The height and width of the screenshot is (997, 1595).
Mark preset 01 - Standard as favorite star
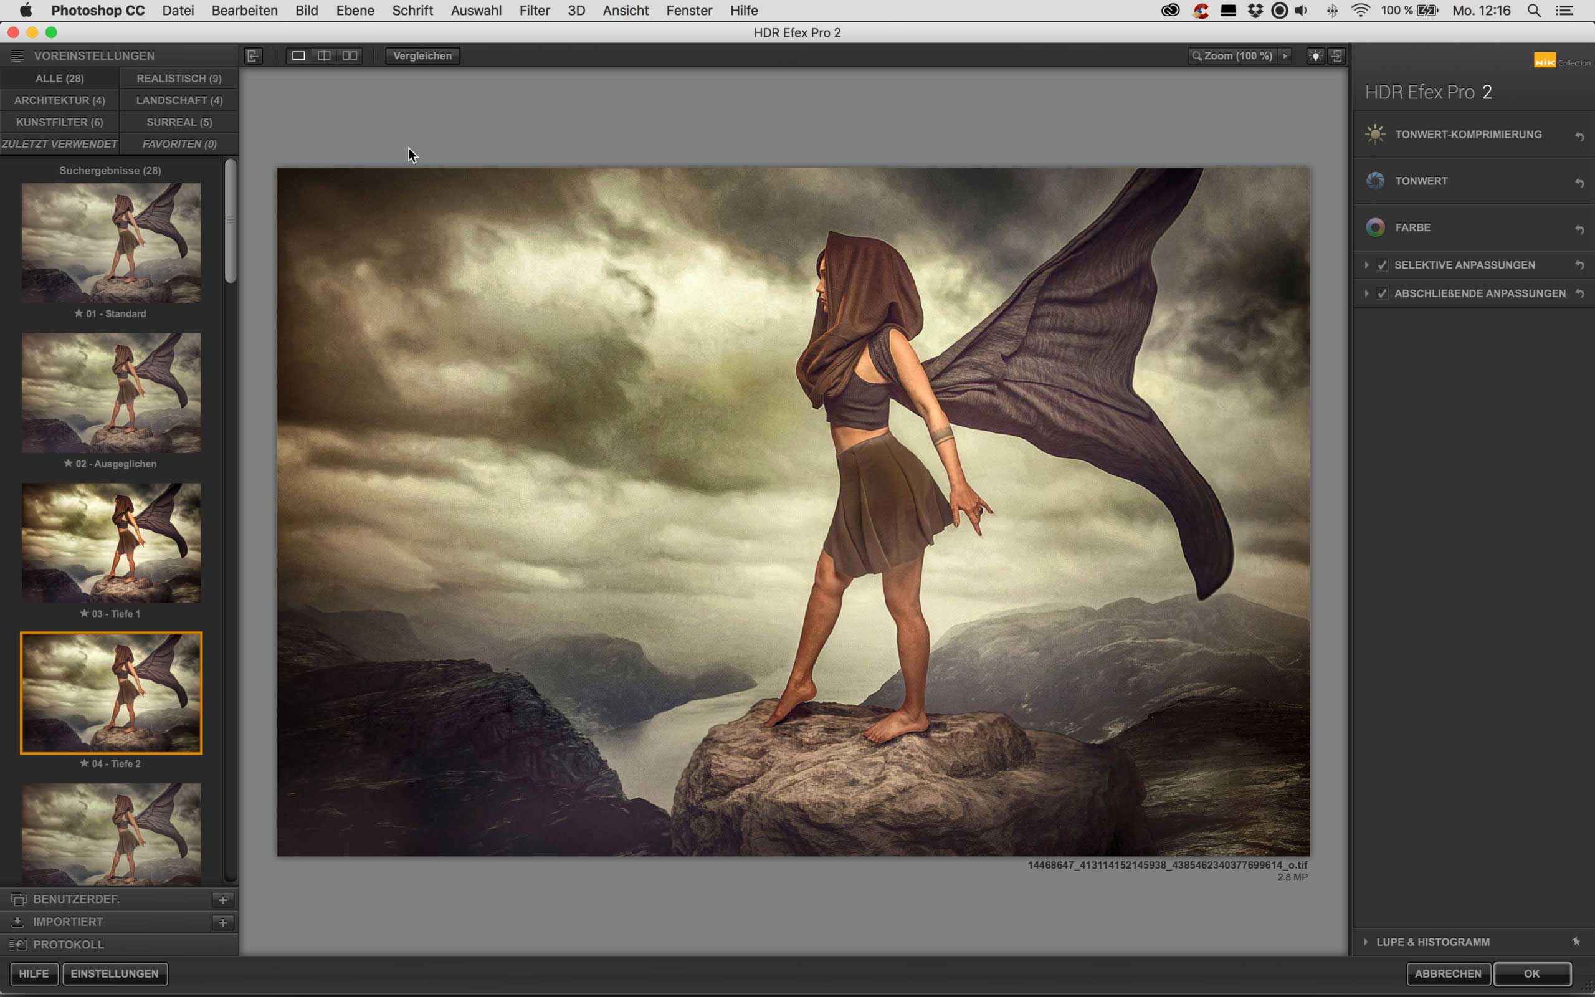(79, 313)
